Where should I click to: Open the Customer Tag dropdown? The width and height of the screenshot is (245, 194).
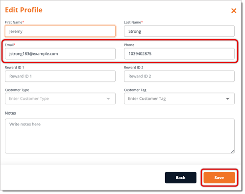pyautogui.click(x=179, y=98)
